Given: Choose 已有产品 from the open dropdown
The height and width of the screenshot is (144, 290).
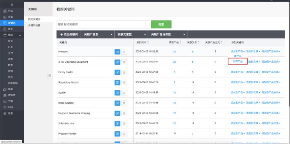Looking at the screenshot, I should [x=238, y=61].
